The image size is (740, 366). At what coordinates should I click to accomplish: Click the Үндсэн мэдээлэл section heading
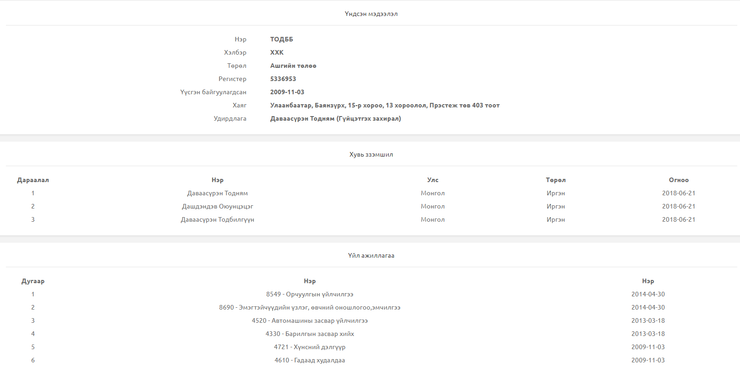pos(371,14)
